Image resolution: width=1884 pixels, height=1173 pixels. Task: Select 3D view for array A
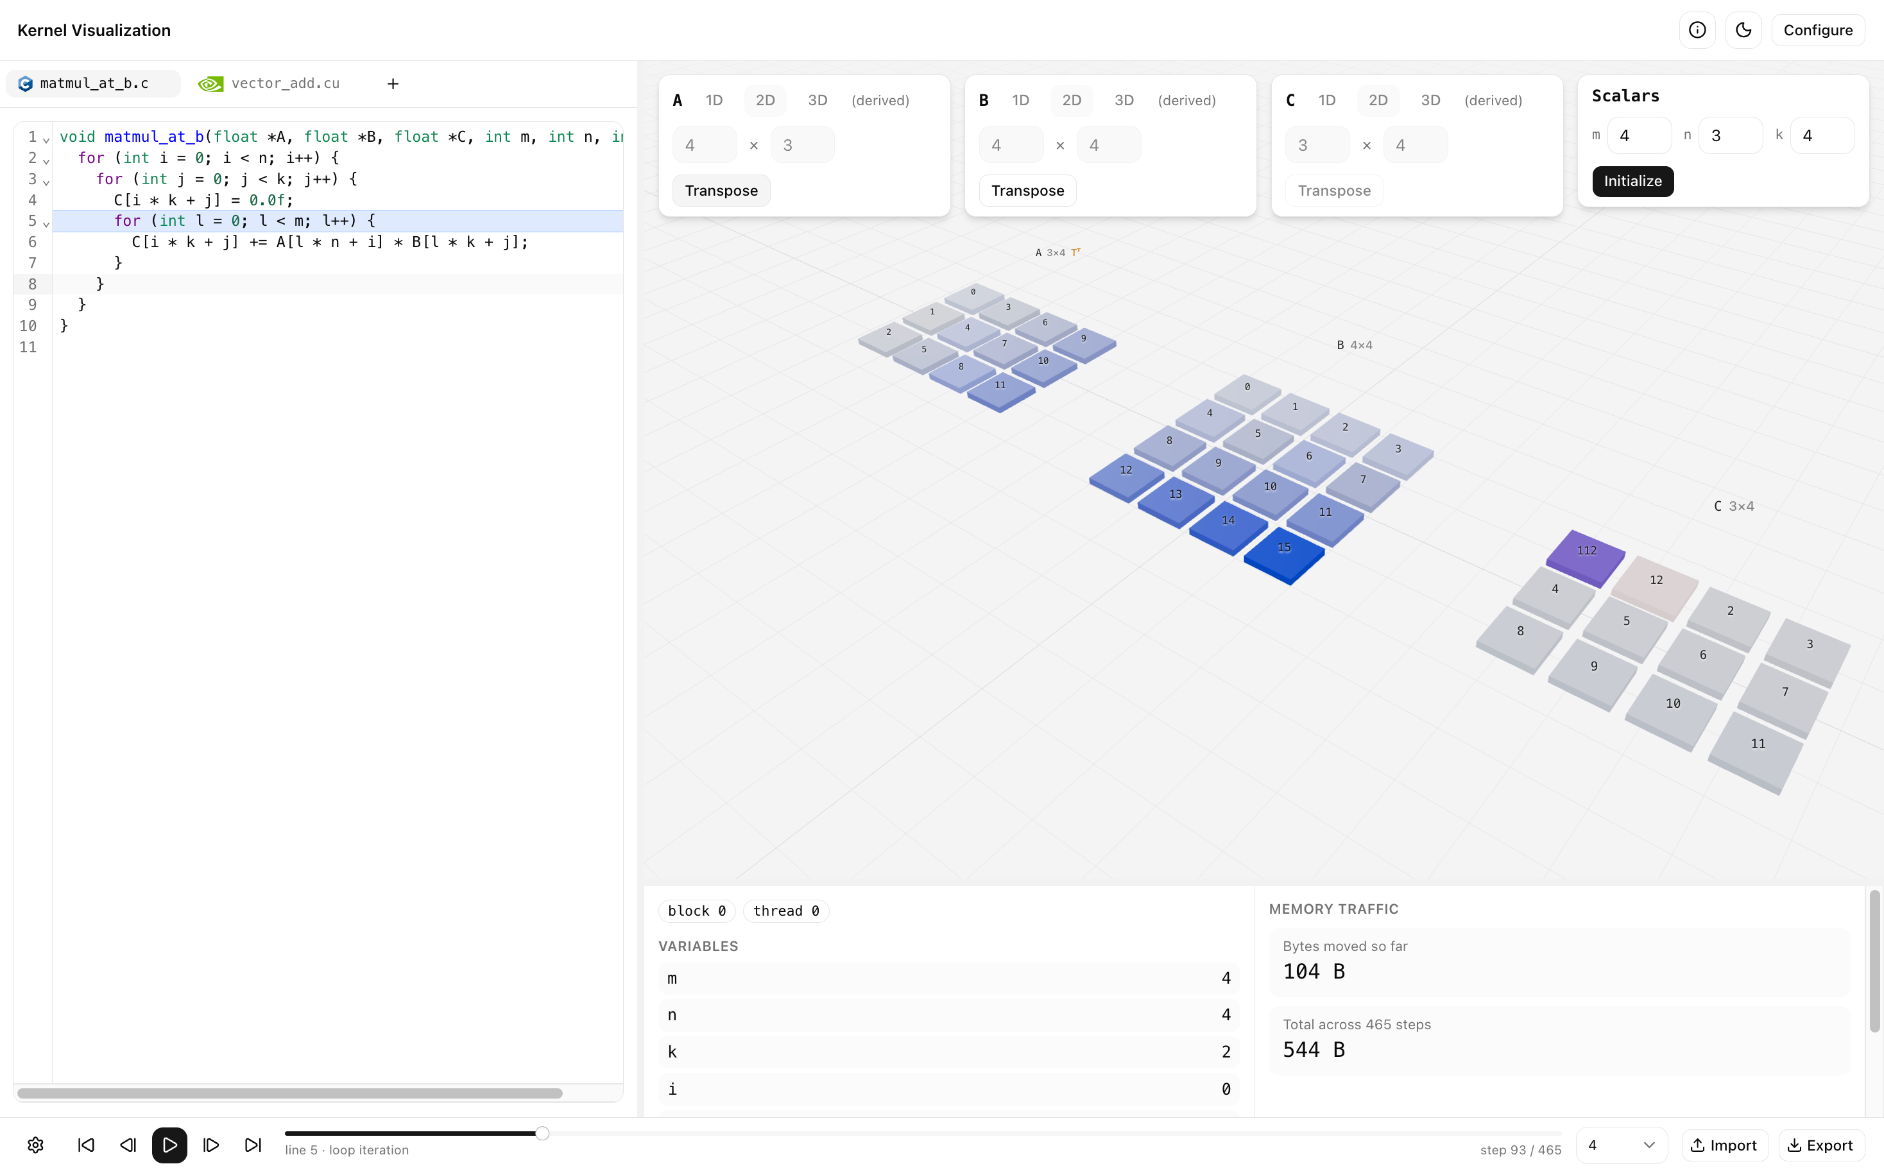click(818, 100)
